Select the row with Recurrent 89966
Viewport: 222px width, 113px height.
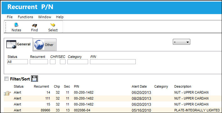(x=113, y=110)
